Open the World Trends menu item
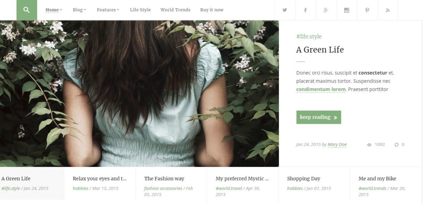Screen dimensions: 423x204 pos(175,10)
